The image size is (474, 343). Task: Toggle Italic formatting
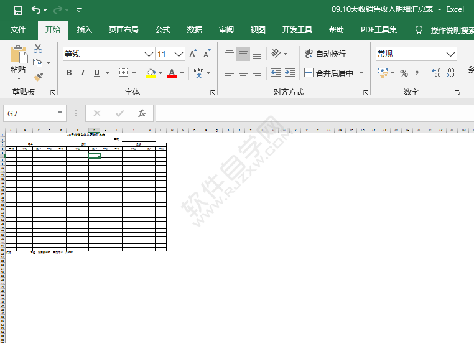83,73
